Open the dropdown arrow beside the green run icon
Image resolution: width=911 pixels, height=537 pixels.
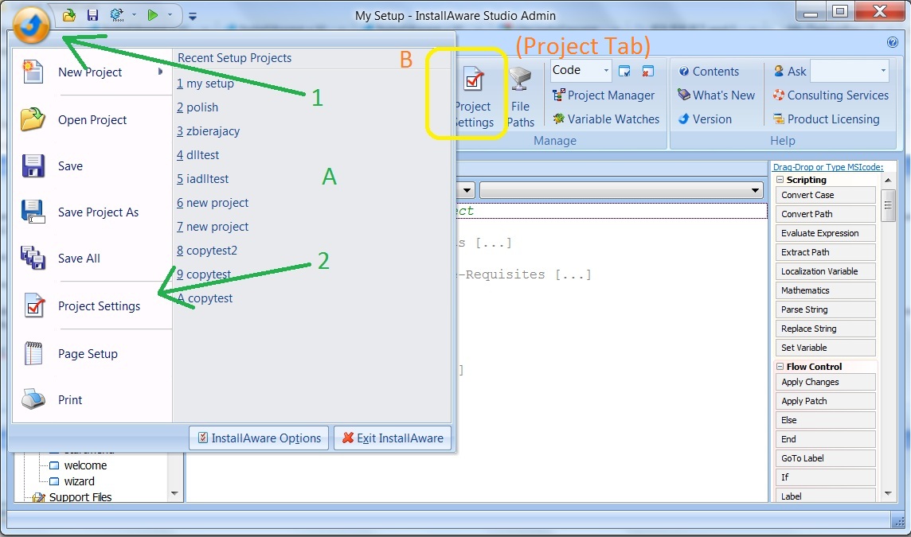click(x=170, y=15)
